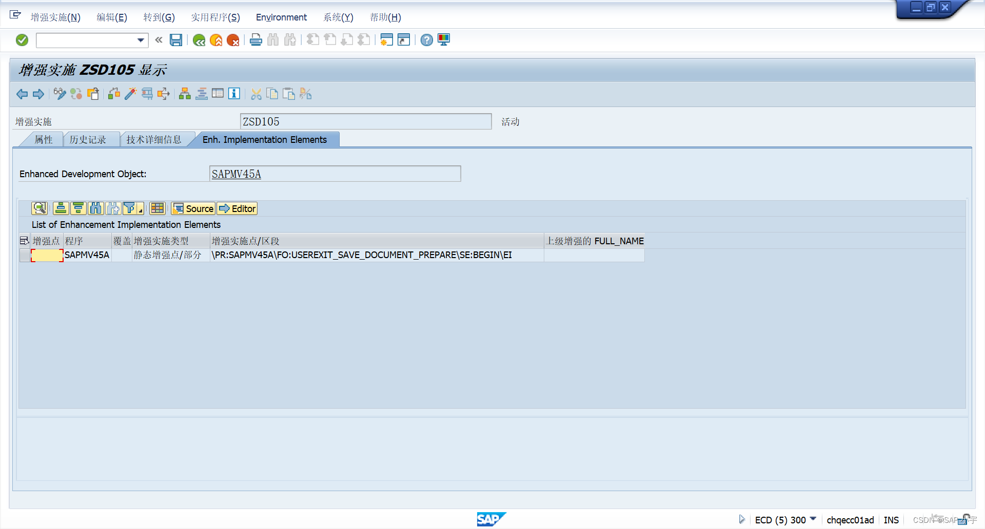Image resolution: width=985 pixels, height=529 pixels.
Task: Click the Source button
Action: 193,208
